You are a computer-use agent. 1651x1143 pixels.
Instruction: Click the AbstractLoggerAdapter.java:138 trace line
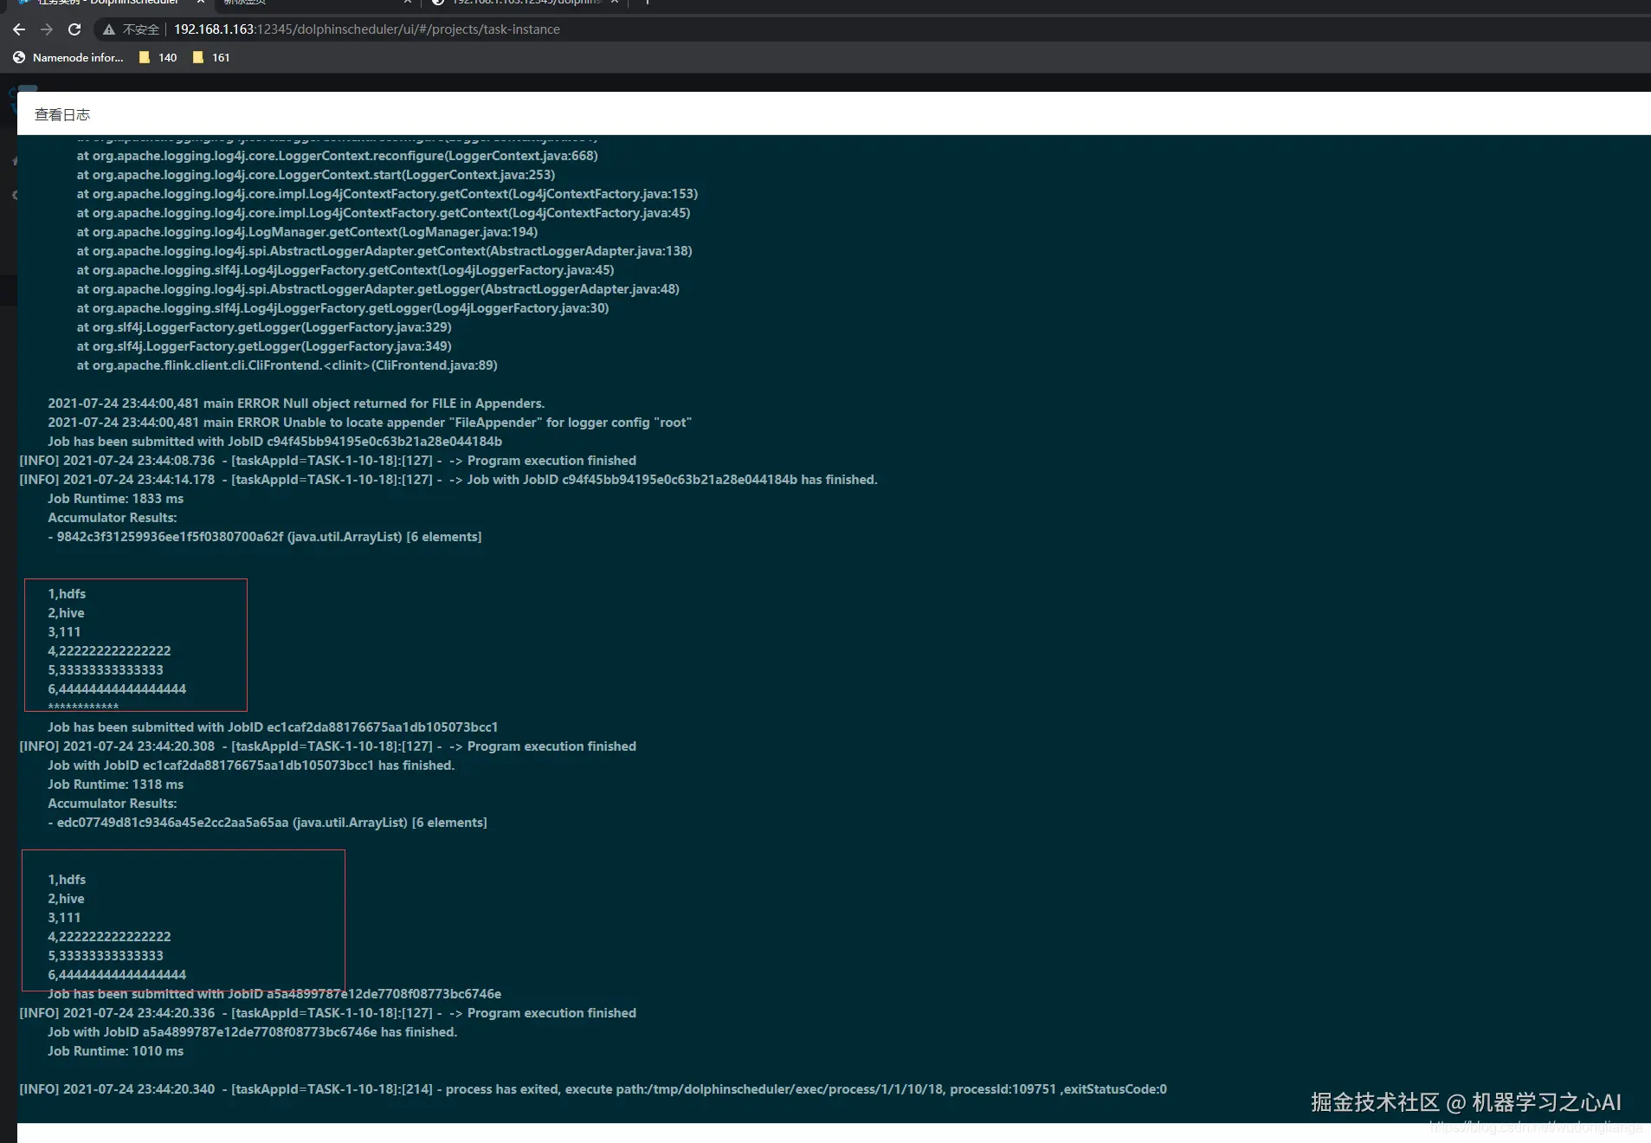point(384,251)
